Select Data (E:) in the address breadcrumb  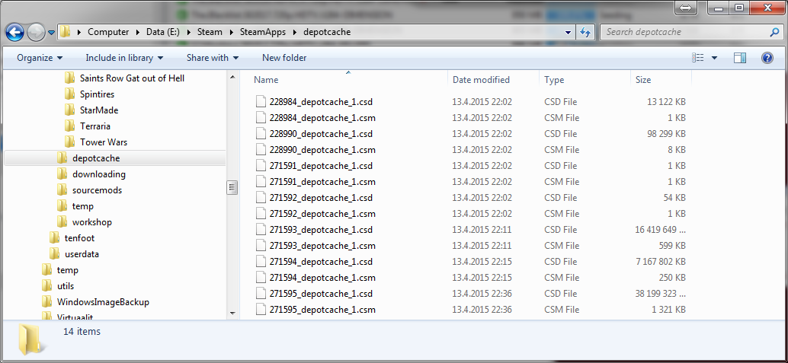coord(162,32)
